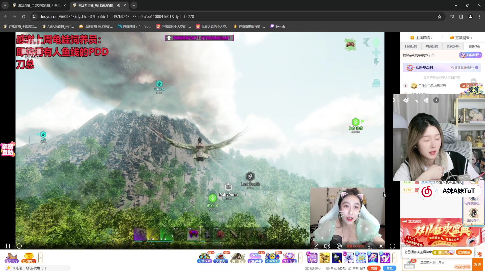Switch to the 钻粉(70) tab
485x273 pixels.
[x=474, y=46]
